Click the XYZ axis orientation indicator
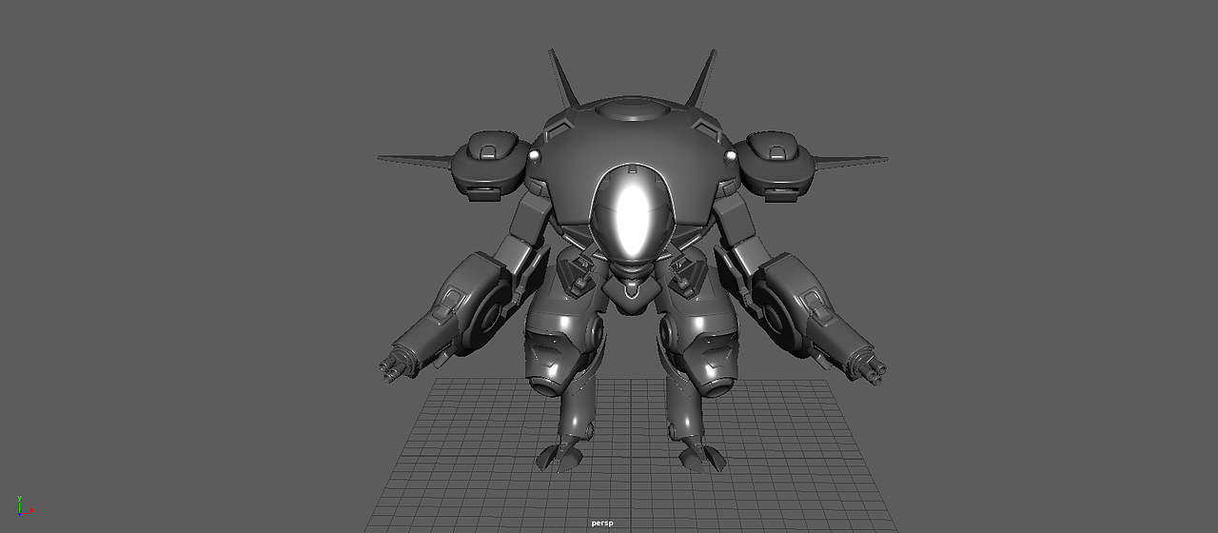Screen dimensions: 1218x533 point(24,505)
